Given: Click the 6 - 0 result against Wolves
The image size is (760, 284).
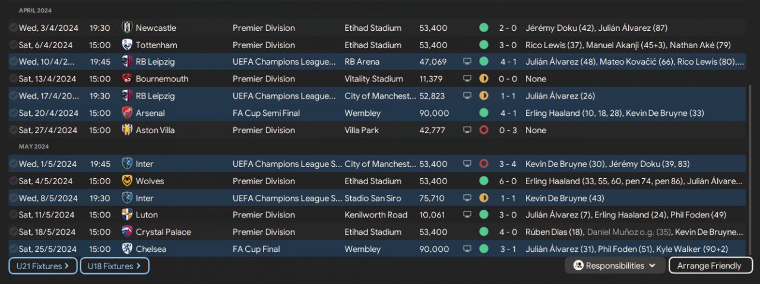Looking at the screenshot, I should (x=508, y=181).
